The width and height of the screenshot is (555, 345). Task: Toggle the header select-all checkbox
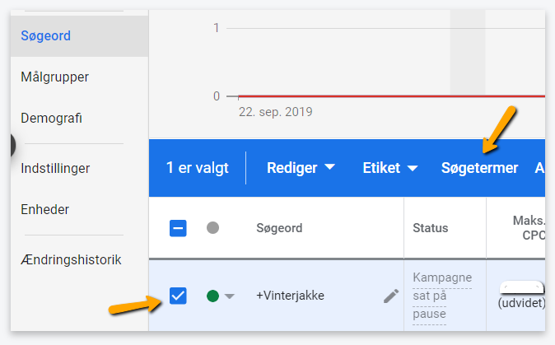178,228
